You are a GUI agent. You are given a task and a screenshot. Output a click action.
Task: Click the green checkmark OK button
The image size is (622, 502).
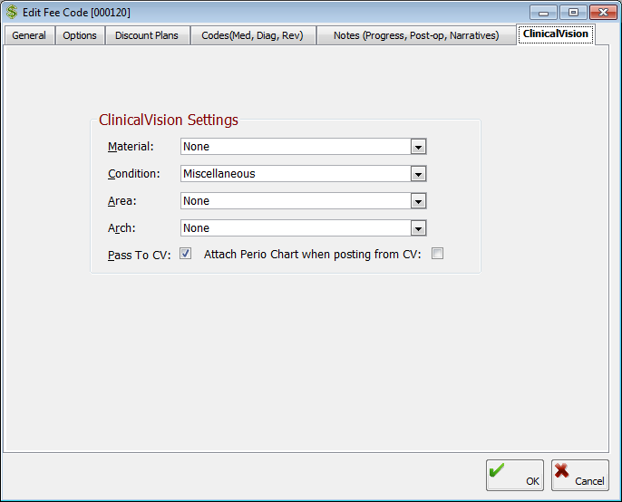514,475
